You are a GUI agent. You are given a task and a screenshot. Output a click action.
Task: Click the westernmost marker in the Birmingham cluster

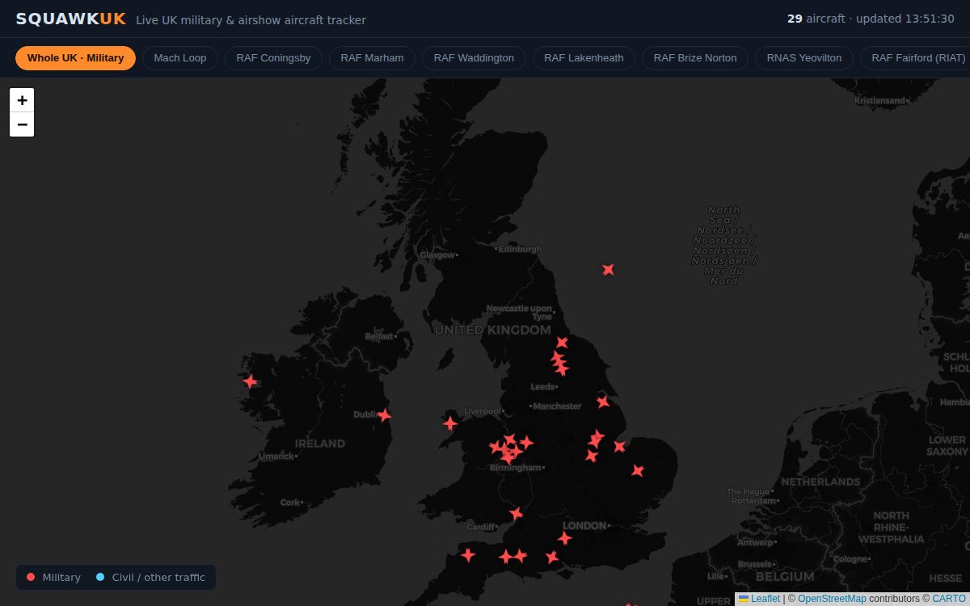(x=495, y=447)
